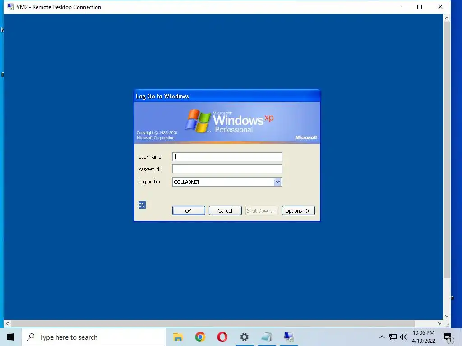Close the VM2 Remote Desktop Connection window
This screenshot has height=346, width=462.
coord(440,7)
